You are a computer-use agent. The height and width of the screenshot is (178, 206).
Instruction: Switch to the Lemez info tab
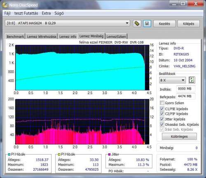68,37
